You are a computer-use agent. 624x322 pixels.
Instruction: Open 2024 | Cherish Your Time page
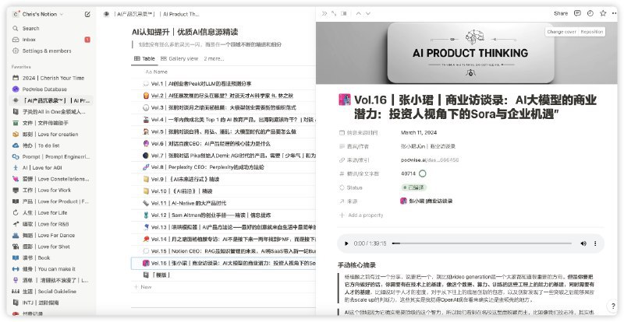[53, 79]
